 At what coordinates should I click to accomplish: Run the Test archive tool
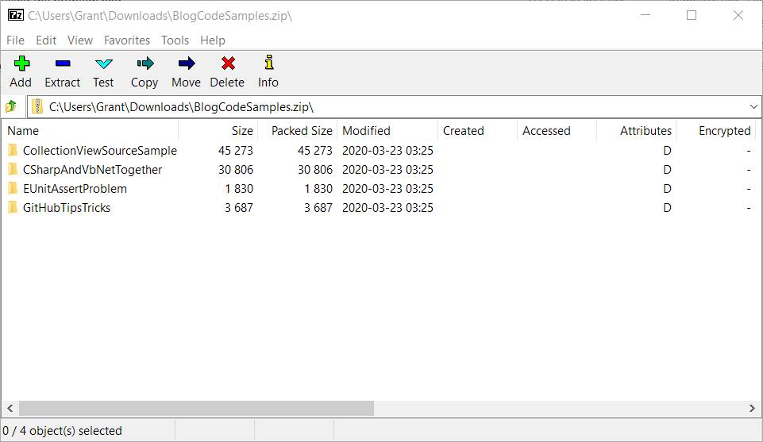point(103,64)
